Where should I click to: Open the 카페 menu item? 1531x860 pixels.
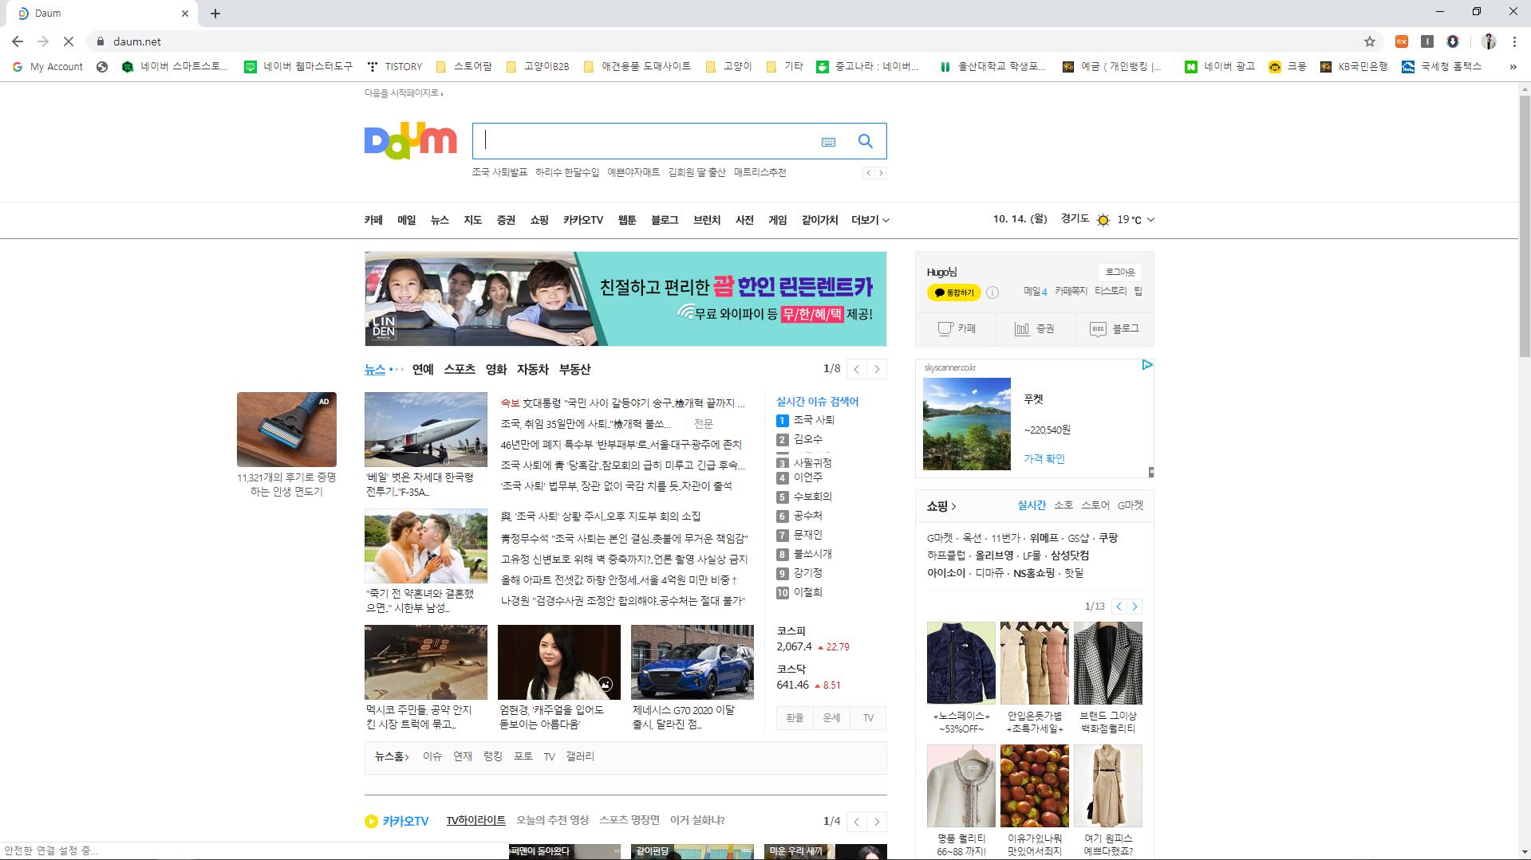(373, 220)
